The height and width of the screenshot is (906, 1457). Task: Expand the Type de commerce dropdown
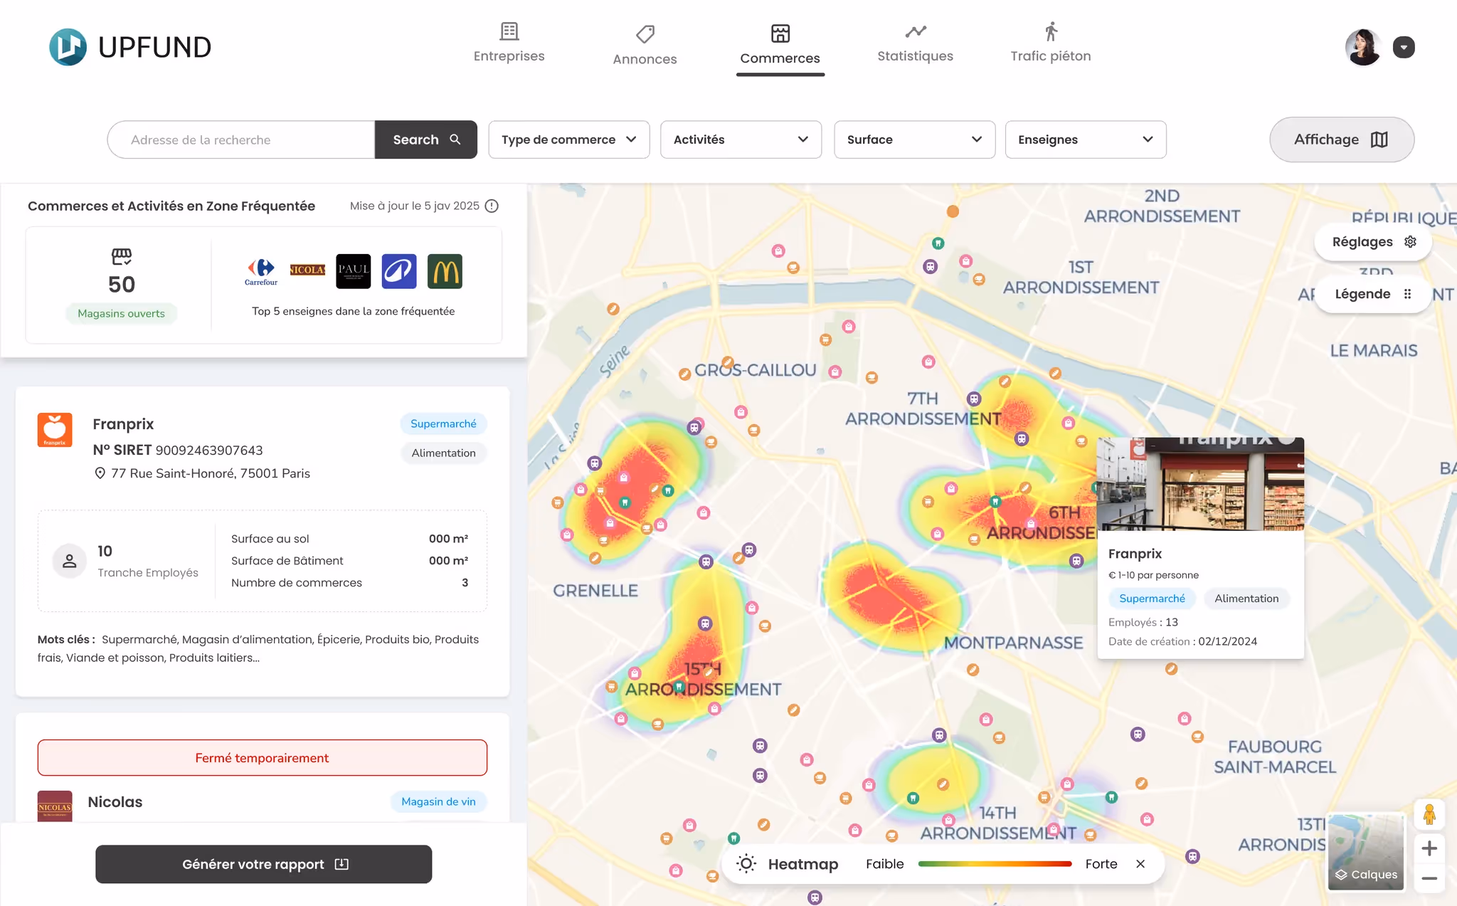point(568,139)
